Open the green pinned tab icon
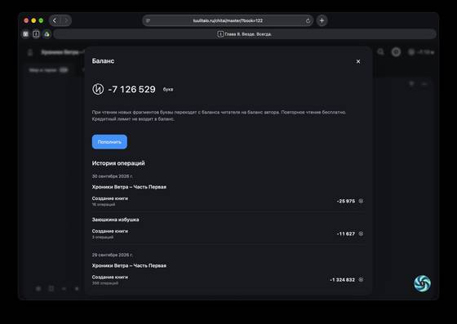The height and width of the screenshot is (324, 457). tap(47, 34)
